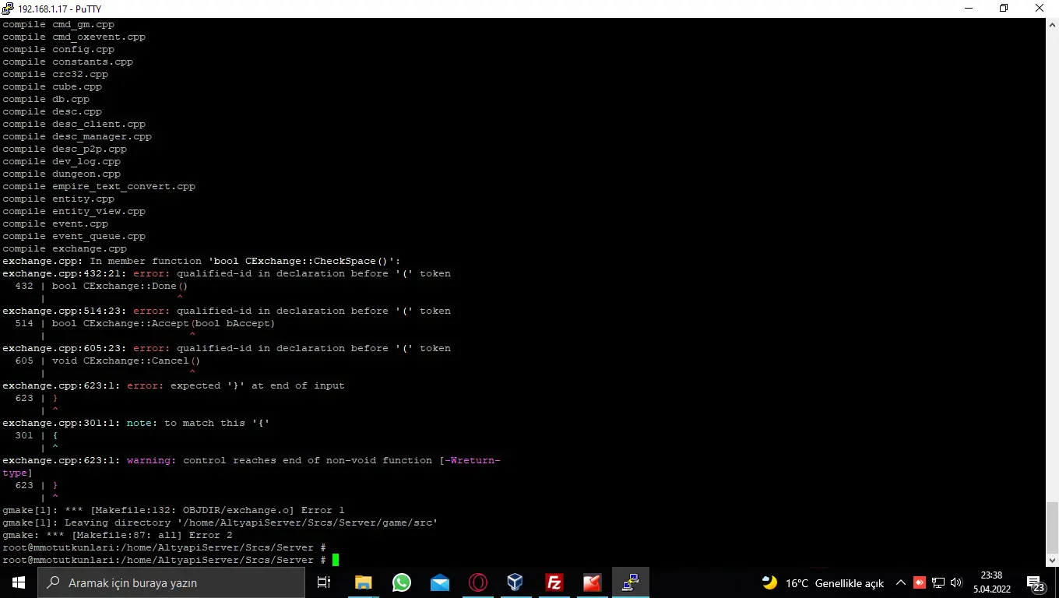This screenshot has width=1059, height=598.
Task: Open File Explorer from the taskbar
Action: coord(363,582)
